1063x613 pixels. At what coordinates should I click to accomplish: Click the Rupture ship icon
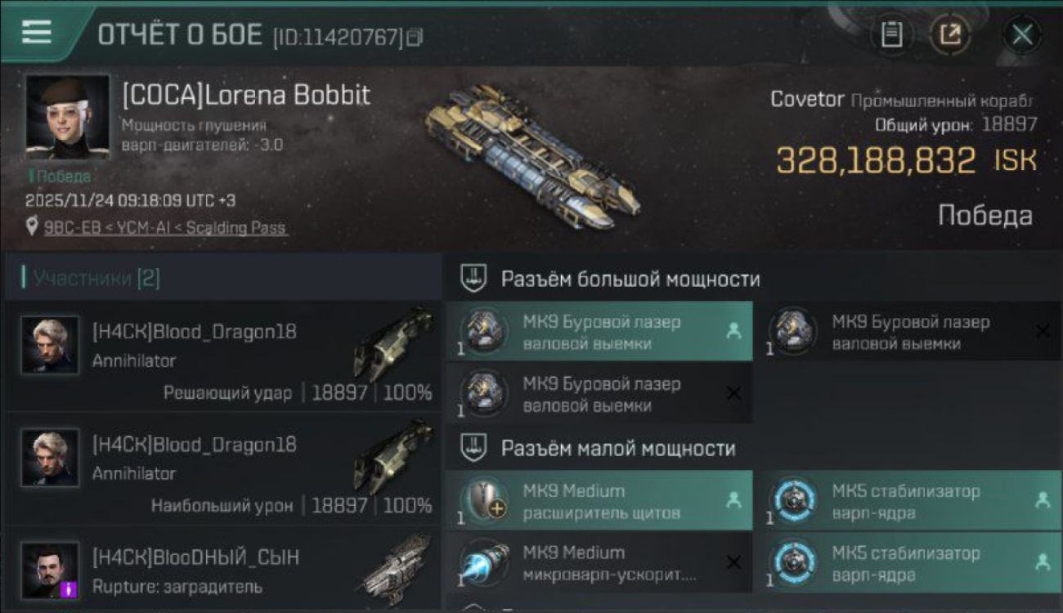pos(397,570)
